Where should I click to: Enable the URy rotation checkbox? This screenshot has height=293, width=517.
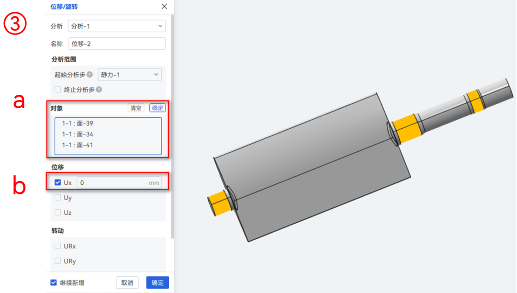pos(58,261)
